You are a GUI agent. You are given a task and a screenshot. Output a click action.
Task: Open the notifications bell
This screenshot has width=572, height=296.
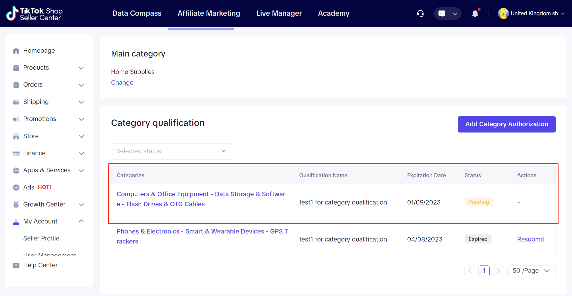tap(475, 13)
